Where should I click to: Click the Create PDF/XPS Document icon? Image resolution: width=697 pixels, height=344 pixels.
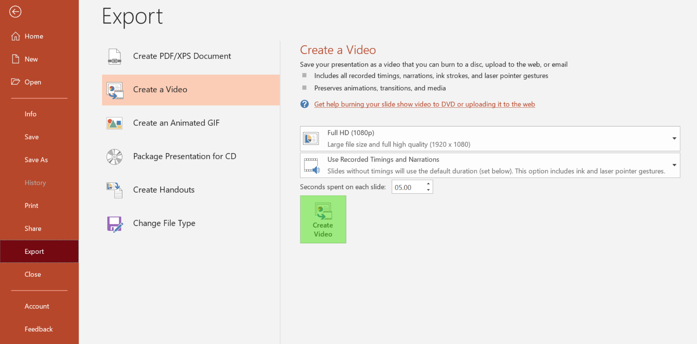pyautogui.click(x=115, y=56)
